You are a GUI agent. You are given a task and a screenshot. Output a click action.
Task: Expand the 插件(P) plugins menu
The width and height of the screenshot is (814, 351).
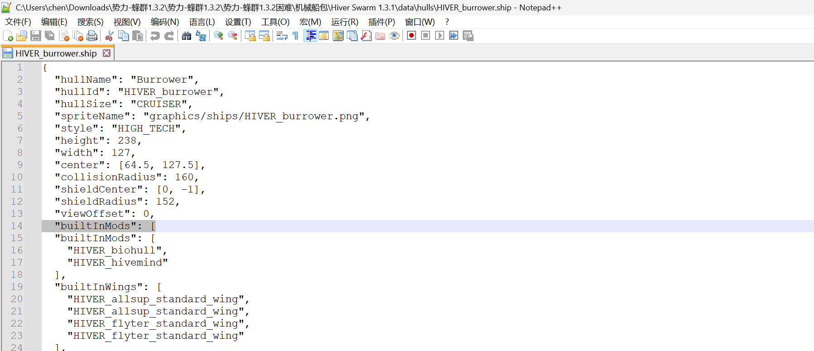pos(381,22)
